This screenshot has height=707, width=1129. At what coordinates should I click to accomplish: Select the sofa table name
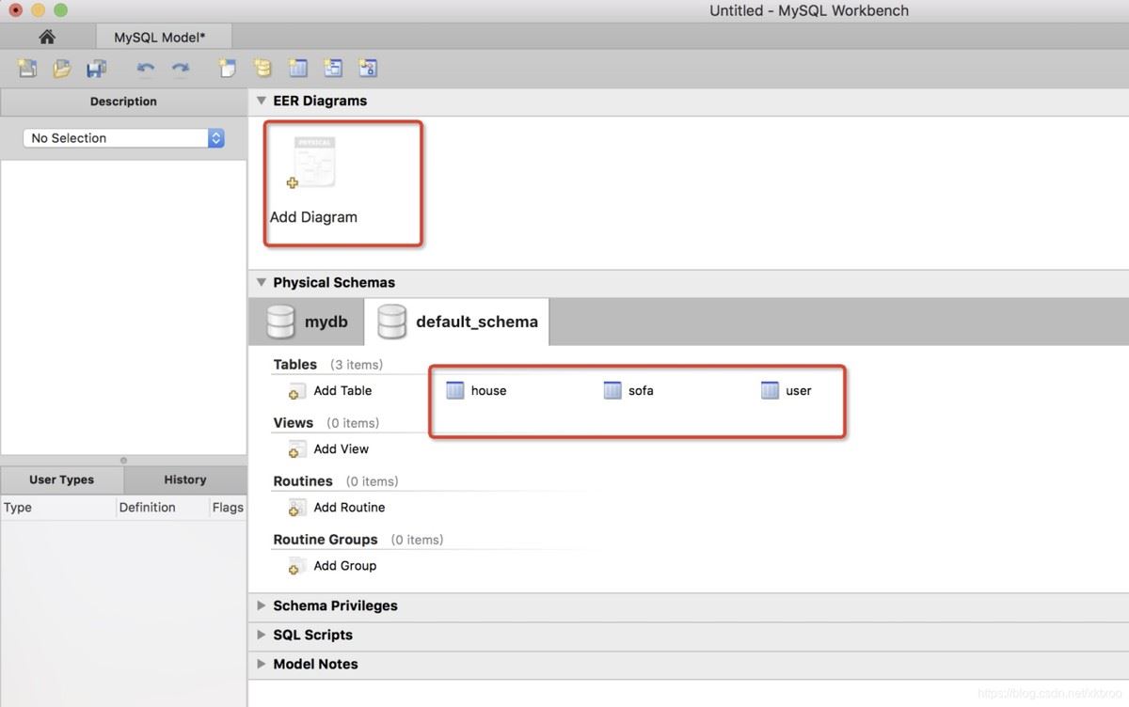[641, 391]
